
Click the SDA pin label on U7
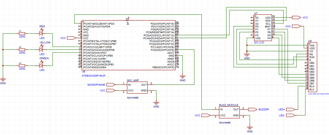coord(268,21)
